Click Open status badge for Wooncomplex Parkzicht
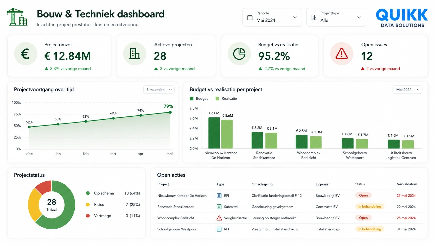The height and width of the screenshot is (245, 435). (363, 218)
